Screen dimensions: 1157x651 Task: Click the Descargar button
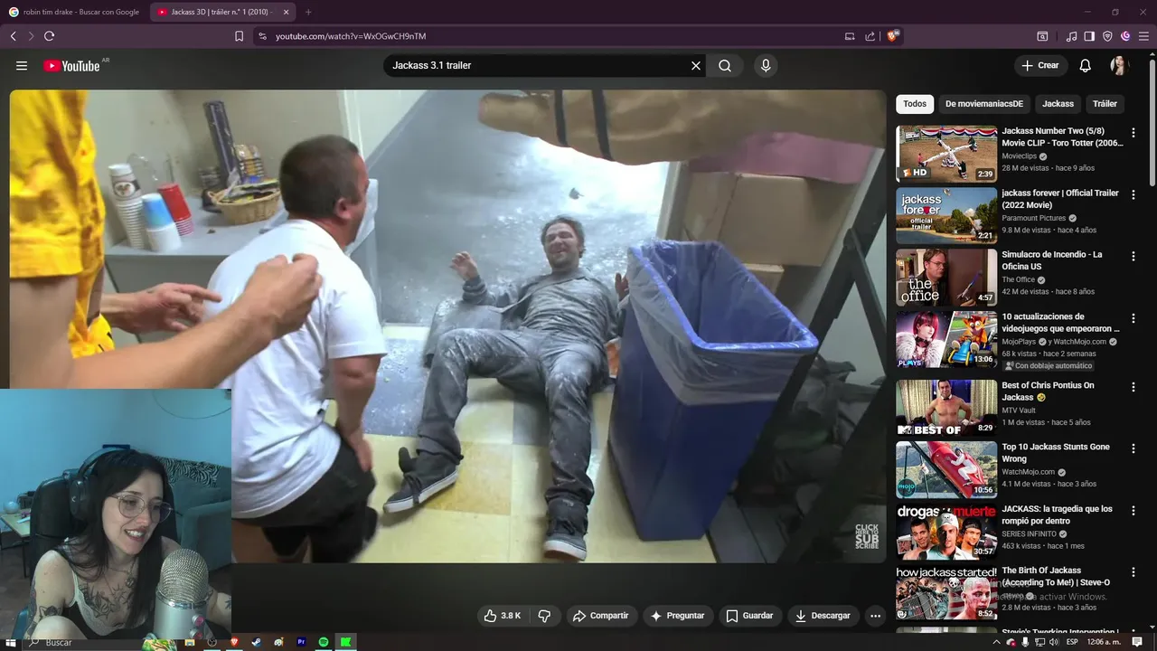pyautogui.click(x=823, y=616)
